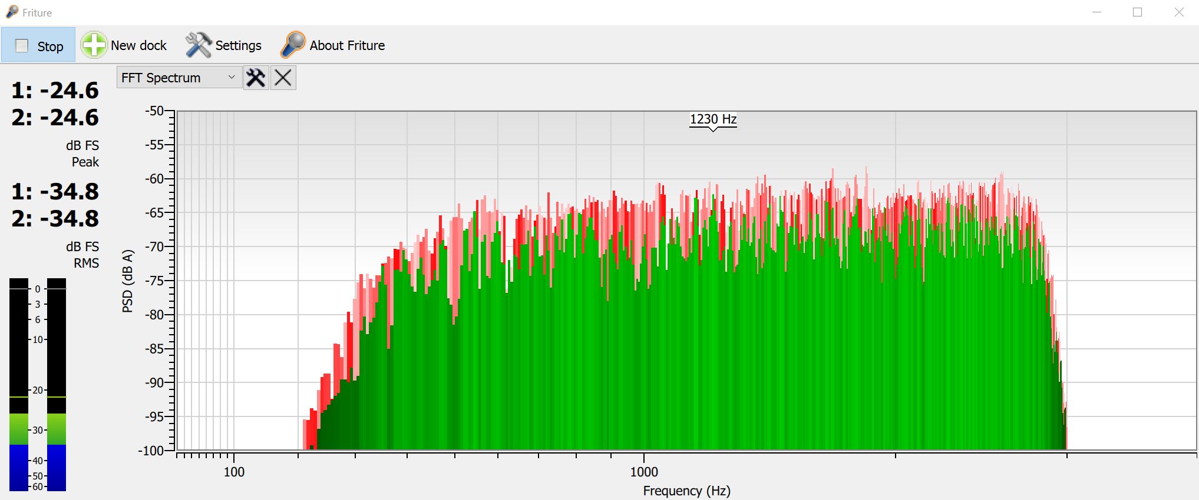This screenshot has width=1199, height=500.
Task: Maximize the Friture window
Action: point(1137,12)
